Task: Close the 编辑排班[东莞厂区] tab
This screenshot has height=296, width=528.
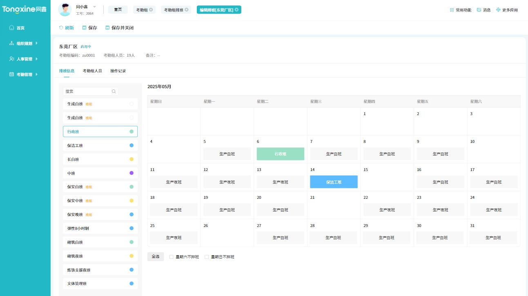Action: click(x=236, y=9)
